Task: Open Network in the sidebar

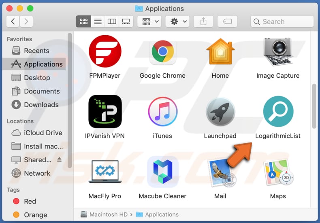Action: click(x=34, y=173)
